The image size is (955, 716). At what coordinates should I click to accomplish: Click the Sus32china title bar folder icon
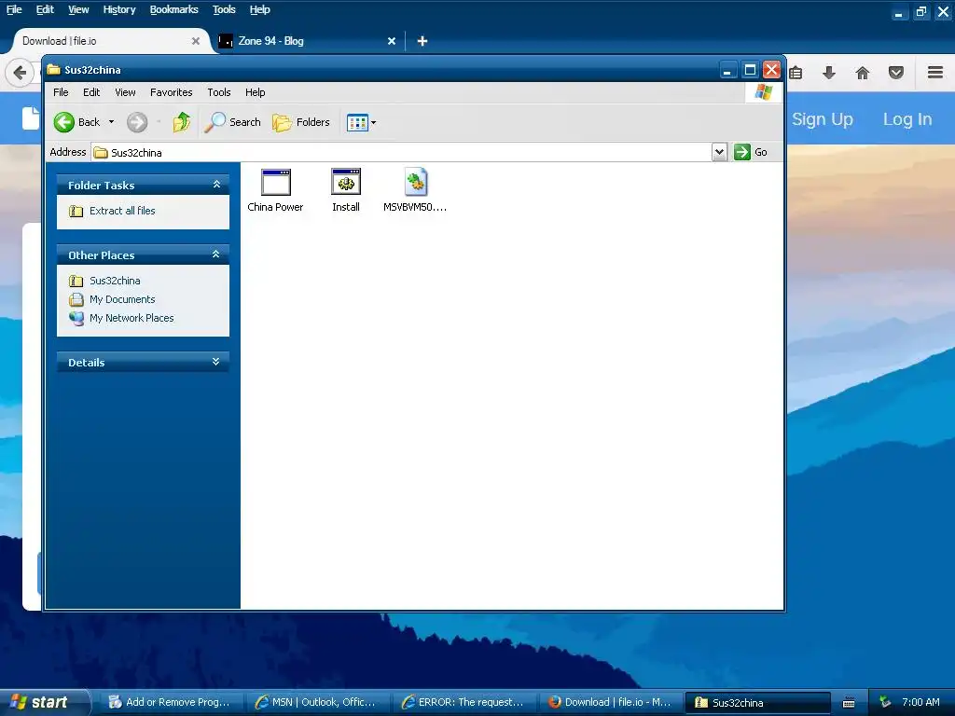(53, 69)
